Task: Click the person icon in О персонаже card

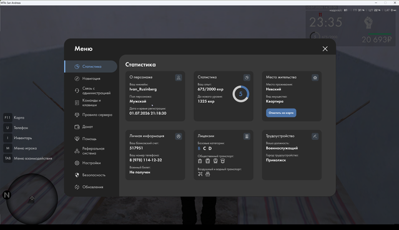Action: pos(179,77)
